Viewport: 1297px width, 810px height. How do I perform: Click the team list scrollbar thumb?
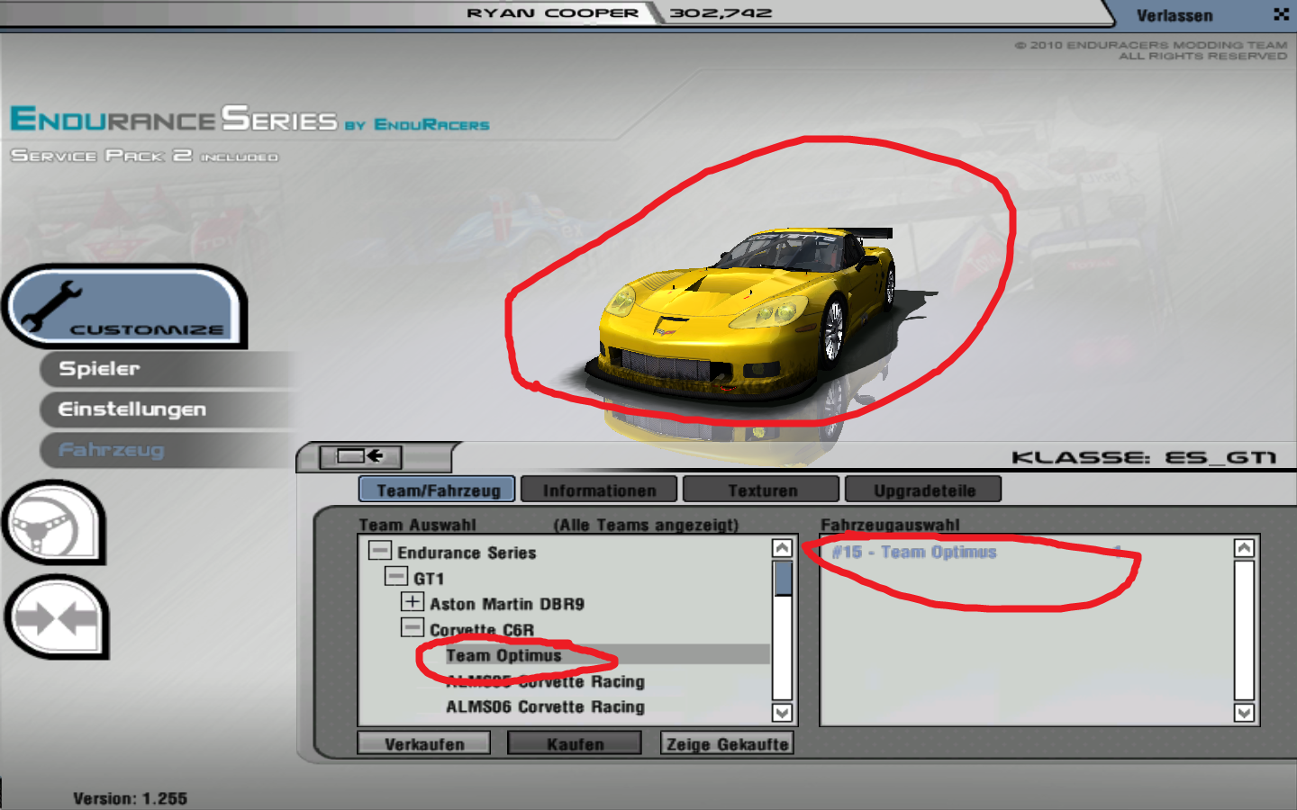coord(783,578)
